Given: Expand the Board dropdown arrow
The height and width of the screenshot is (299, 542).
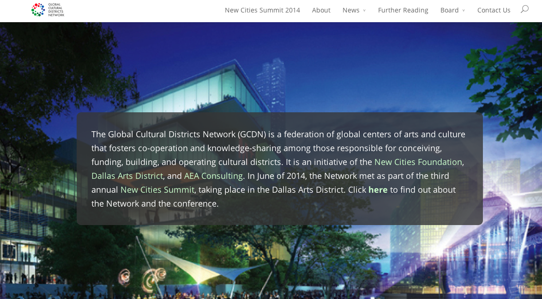Looking at the screenshot, I should pyautogui.click(x=464, y=11).
